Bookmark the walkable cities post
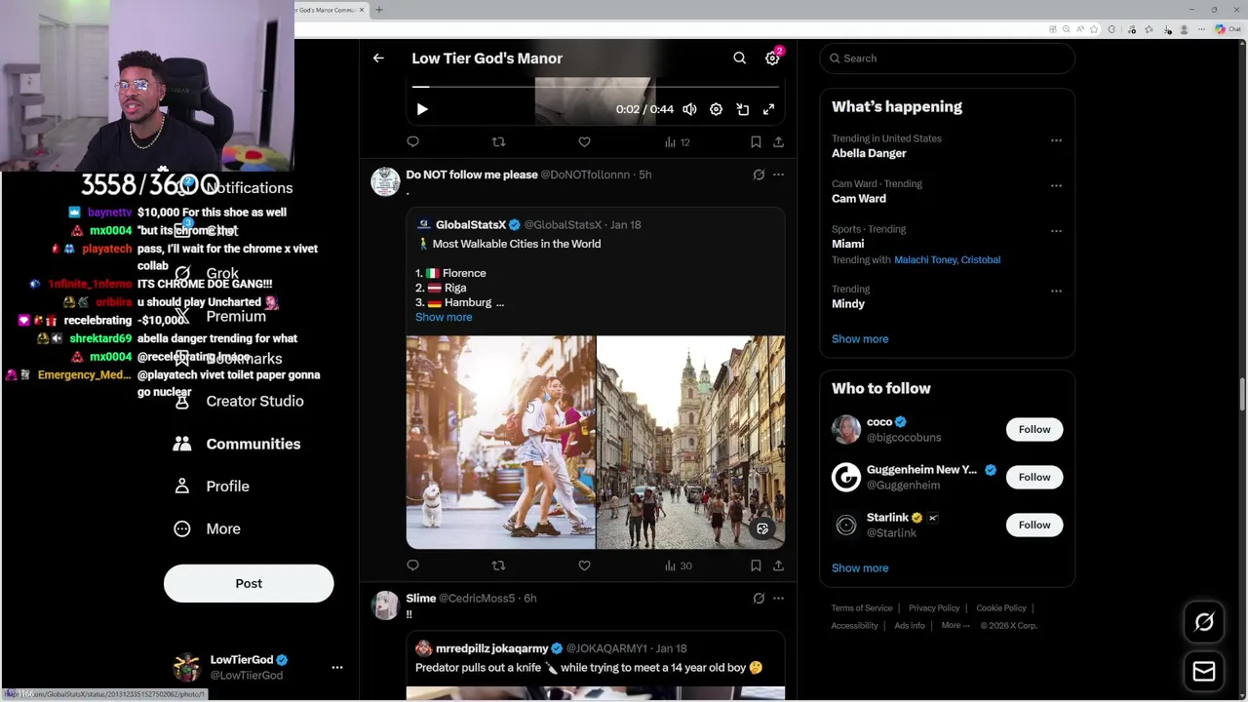The height and width of the screenshot is (702, 1248). pos(756,565)
